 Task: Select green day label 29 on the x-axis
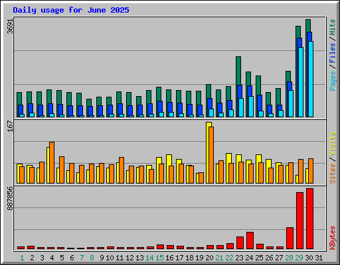point(299,258)
